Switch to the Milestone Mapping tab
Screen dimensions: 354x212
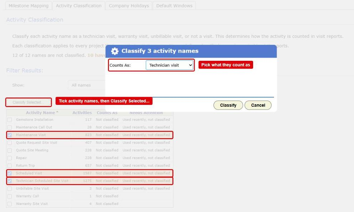click(x=28, y=6)
